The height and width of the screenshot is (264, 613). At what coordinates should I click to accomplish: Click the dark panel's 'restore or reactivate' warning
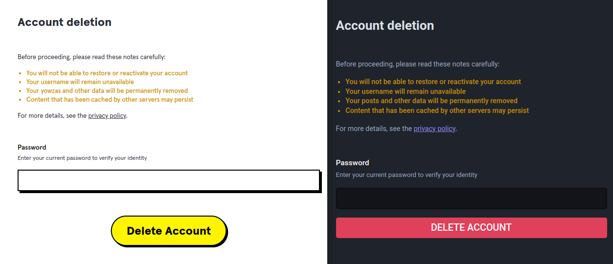[x=433, y=82]
